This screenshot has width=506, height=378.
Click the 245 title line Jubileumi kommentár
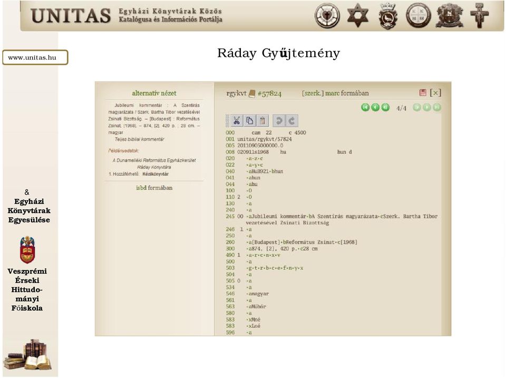pyautogui.click(x=332, y=219)
